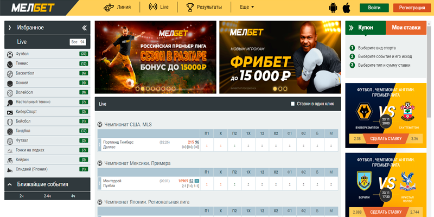Select the Настольный теннис paddle icon
The height and width of the screenshot is (217, 434).
click(x=10, y=103)
